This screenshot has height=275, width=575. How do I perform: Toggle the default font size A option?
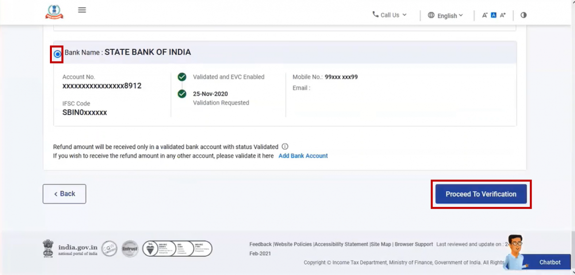click(x=493, y=15)
